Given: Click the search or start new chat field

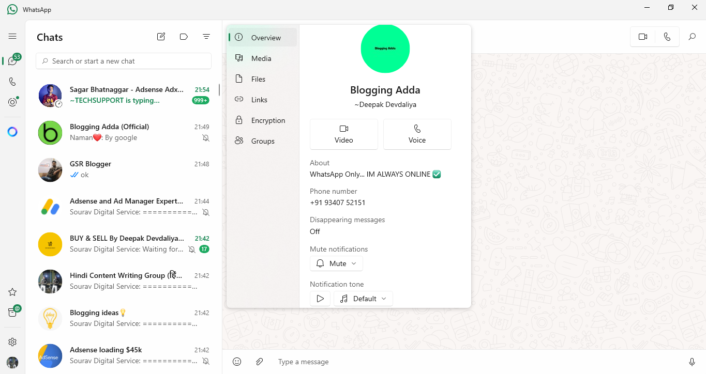Looking at the screenshot, I should [124, 61].
